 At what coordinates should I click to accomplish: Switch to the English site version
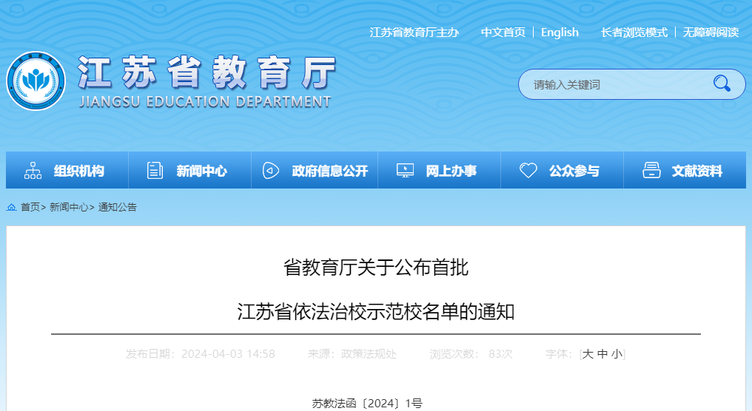click(560, 33)
